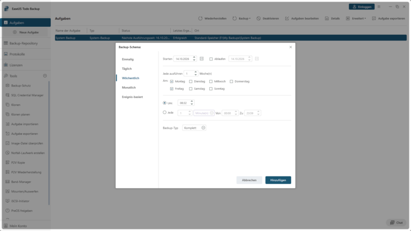Select the Täglich schedule tab

click(127, 68)
